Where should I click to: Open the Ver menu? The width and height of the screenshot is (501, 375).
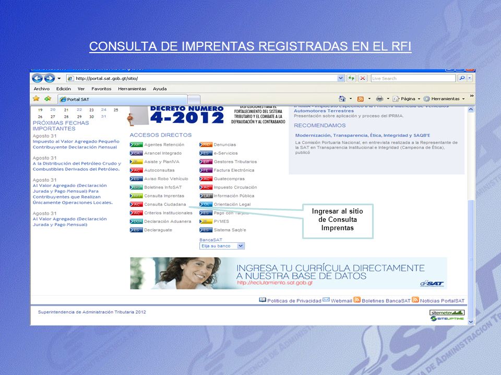tap(81, 89)
